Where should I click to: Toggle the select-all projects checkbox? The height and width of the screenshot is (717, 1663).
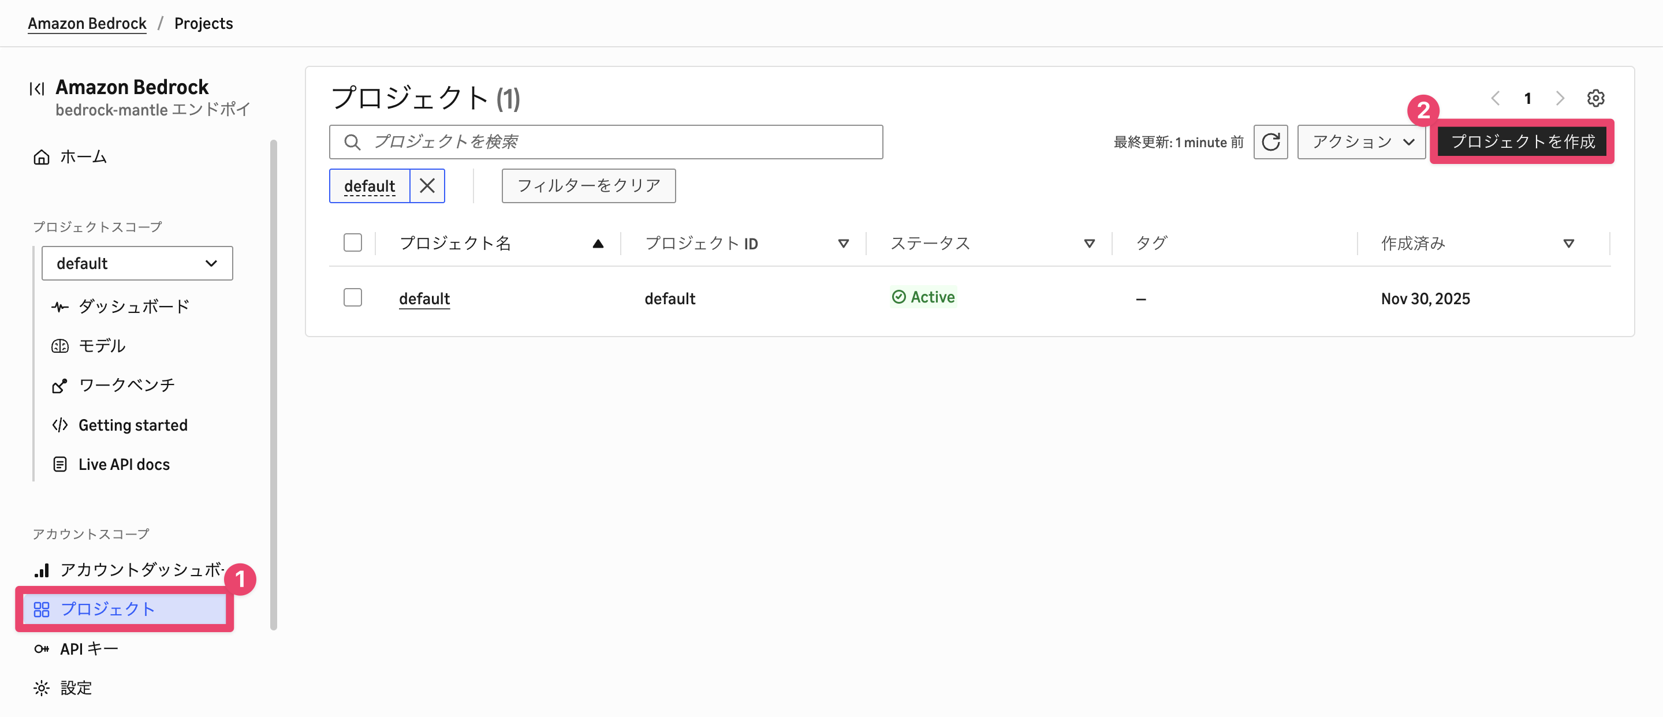point(352,242)
